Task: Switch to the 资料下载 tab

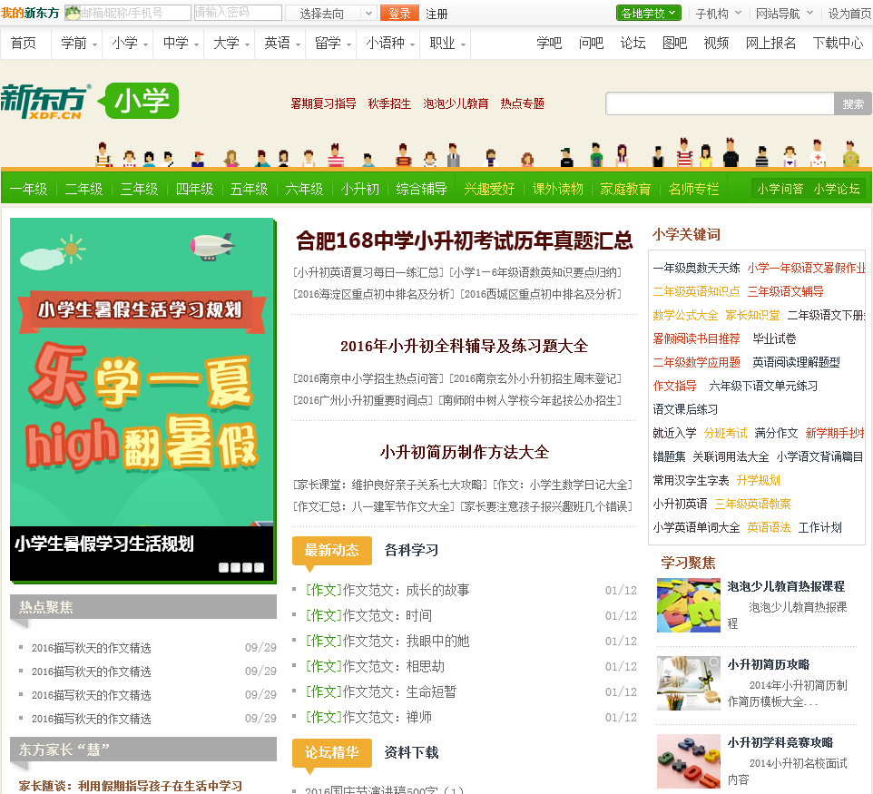Action: [x=411, y=752]
